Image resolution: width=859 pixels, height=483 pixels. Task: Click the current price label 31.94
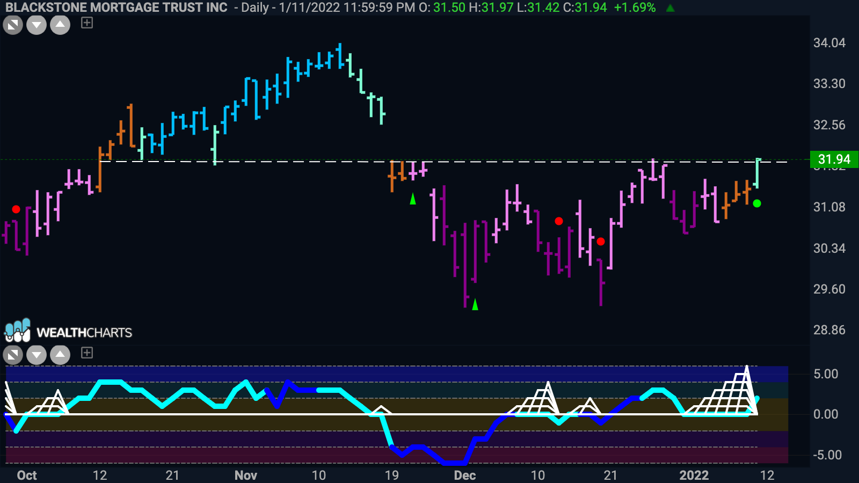coord(834,159)
